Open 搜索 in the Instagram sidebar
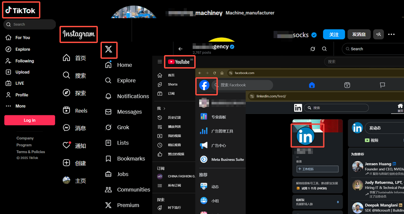Screen dimensions: 404x214 [x=75, y=75]
